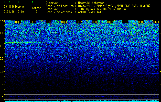Screen dimensions: 161x102
Task: Click the meteor count value 0
Action: 36,12
